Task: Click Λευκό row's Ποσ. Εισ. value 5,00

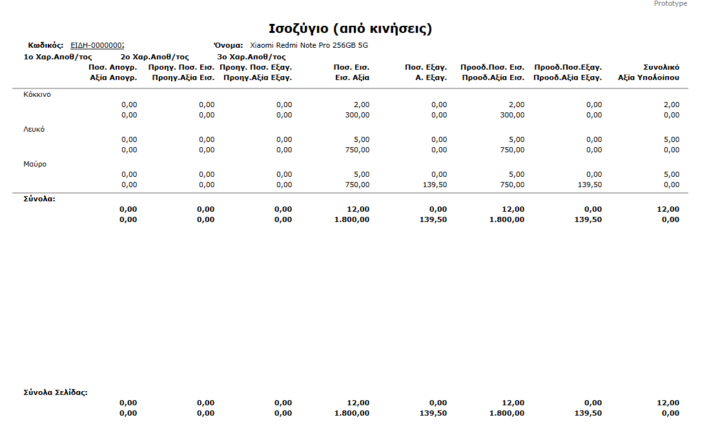Action: pyautogui.click(x=362, y=139)
